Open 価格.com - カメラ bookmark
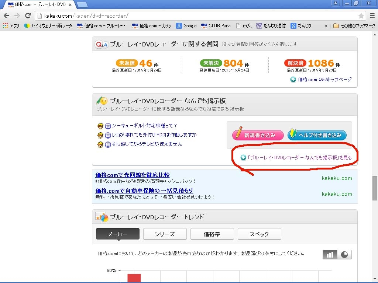The image size is (378, 283). [152, 25]
